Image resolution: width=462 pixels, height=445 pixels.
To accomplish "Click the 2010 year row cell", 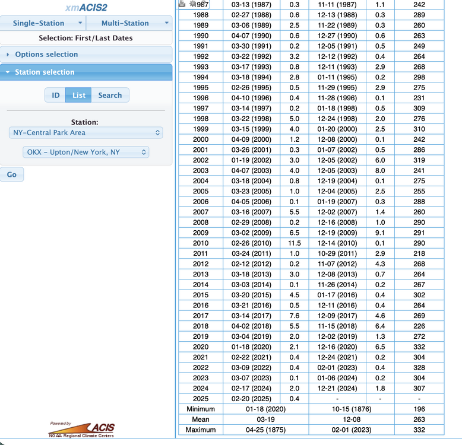I will (201, 243).
